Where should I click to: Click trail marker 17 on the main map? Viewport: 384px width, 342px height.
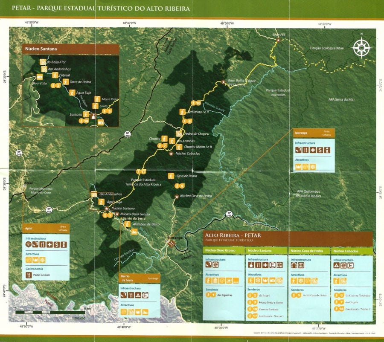(x=141, y=171)
